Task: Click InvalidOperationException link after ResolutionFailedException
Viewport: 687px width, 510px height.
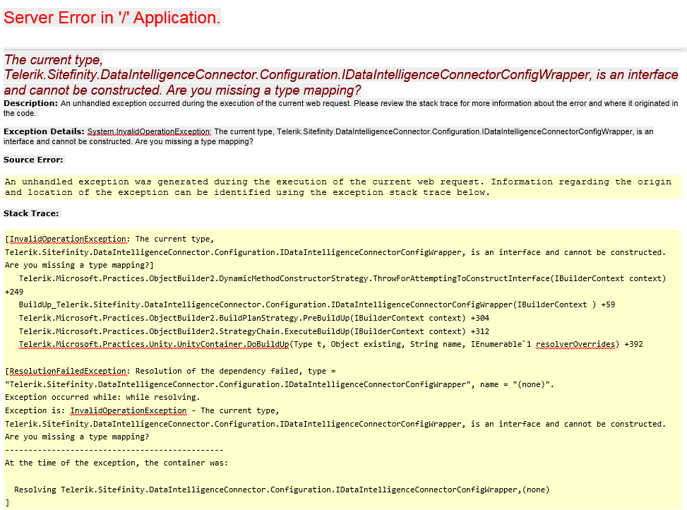Action: click(128, 410)
